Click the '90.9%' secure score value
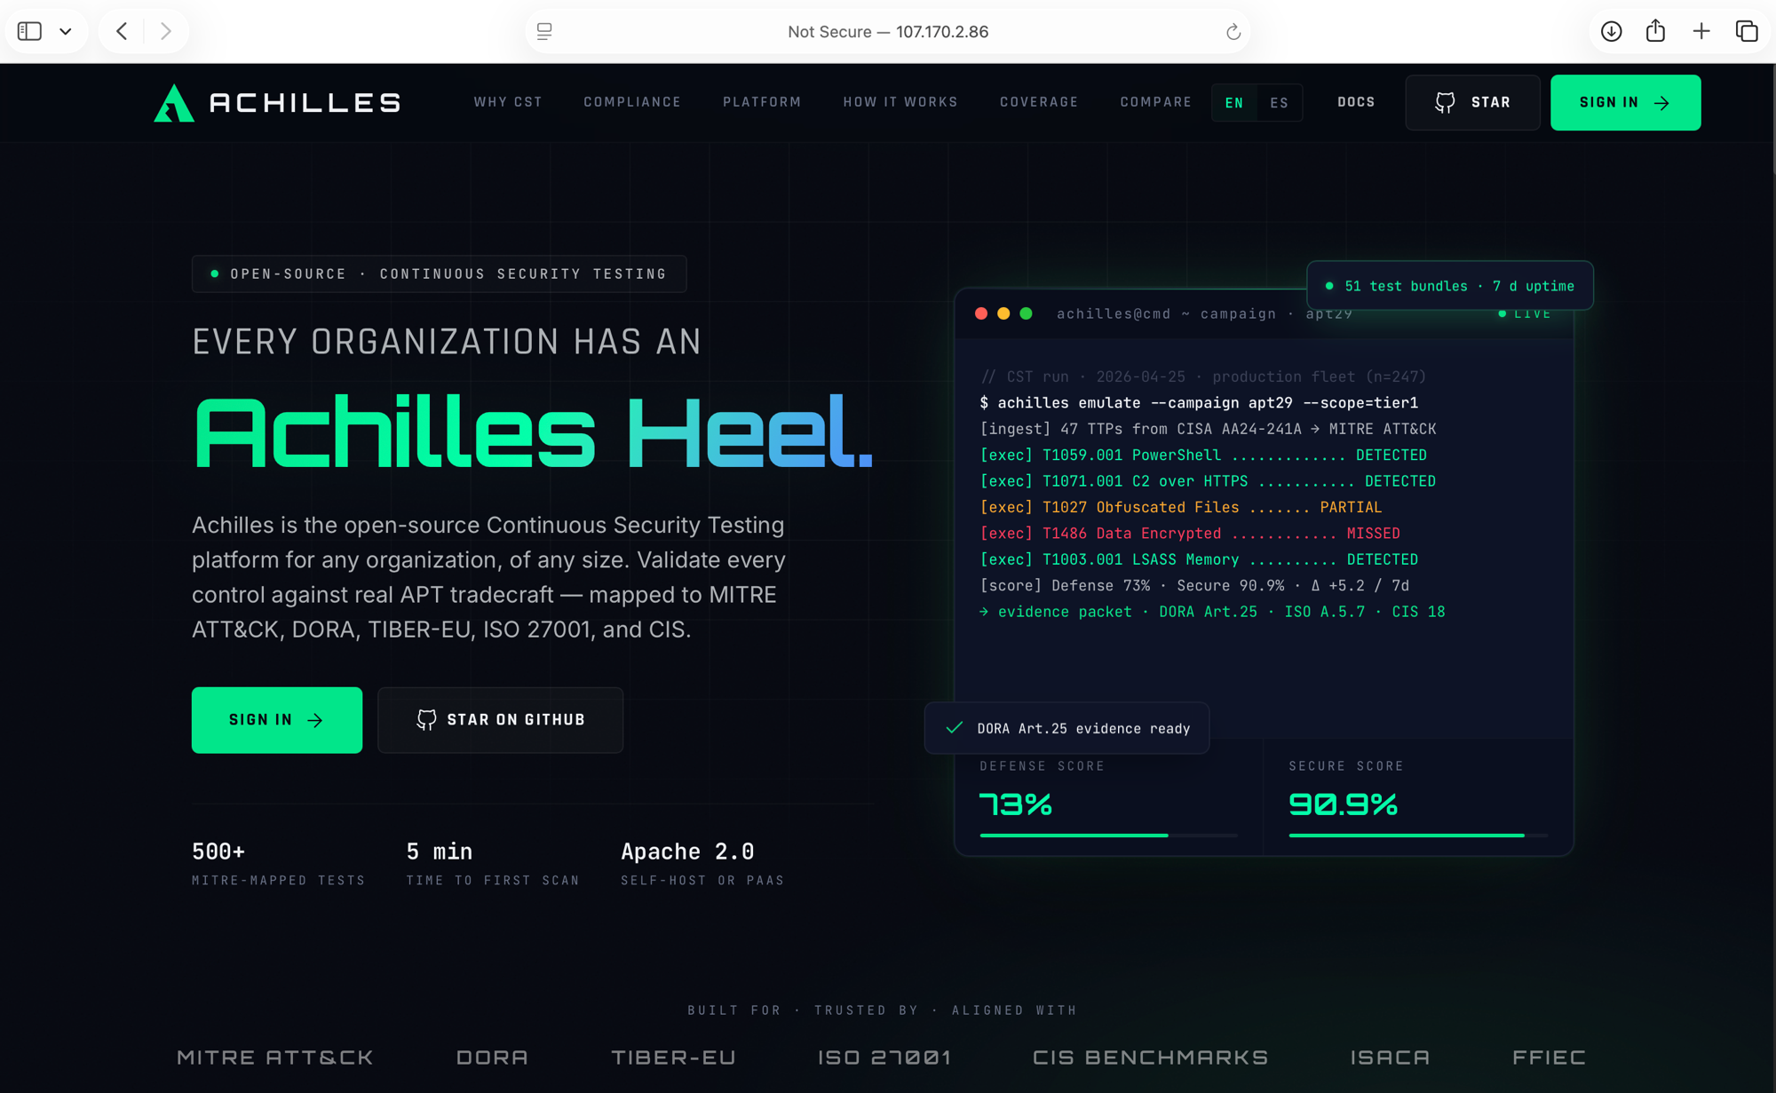 pyautogui.click(x=1344, y=804)
